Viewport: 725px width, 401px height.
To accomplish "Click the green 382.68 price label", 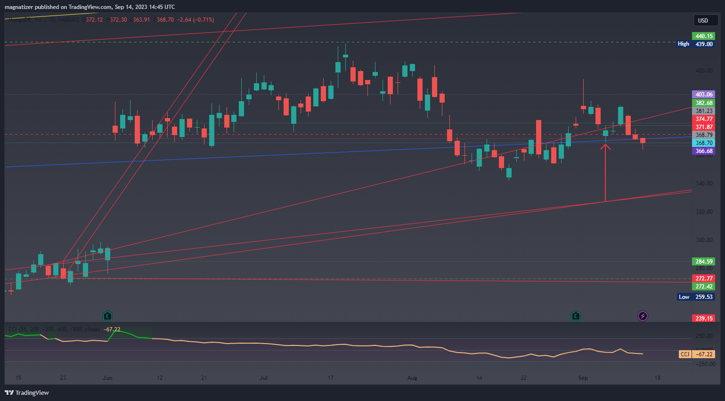I will pos(703,103).
